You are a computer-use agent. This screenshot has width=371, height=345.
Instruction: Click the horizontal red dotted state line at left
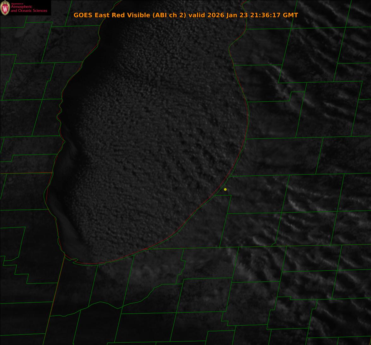pyautogui.click(x=25, y=173)
